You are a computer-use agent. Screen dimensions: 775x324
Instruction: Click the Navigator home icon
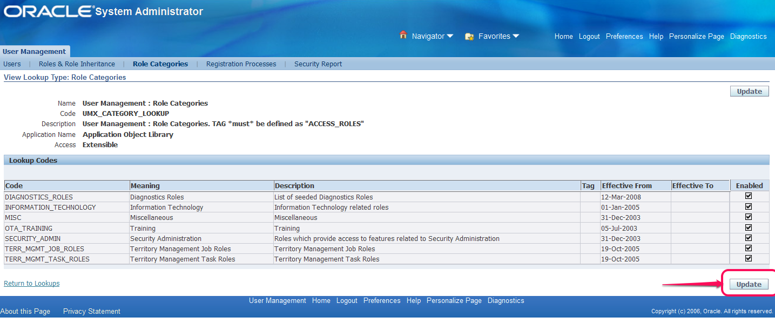[x=403, y=36]
